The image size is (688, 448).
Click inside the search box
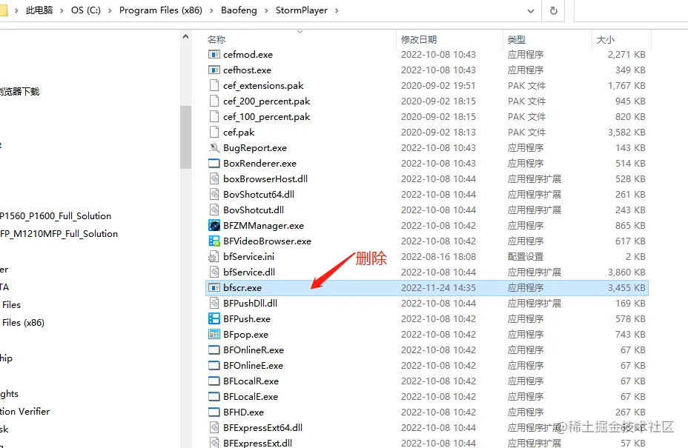tap(631, 10)
